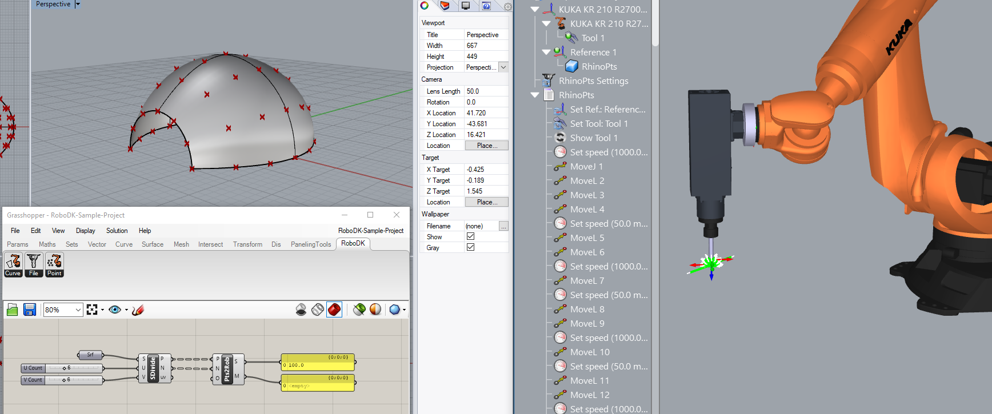Viewport: 992px width, 414px height.
Task: Collapse the RhinoPts program tree node
Action: (535, 95)
